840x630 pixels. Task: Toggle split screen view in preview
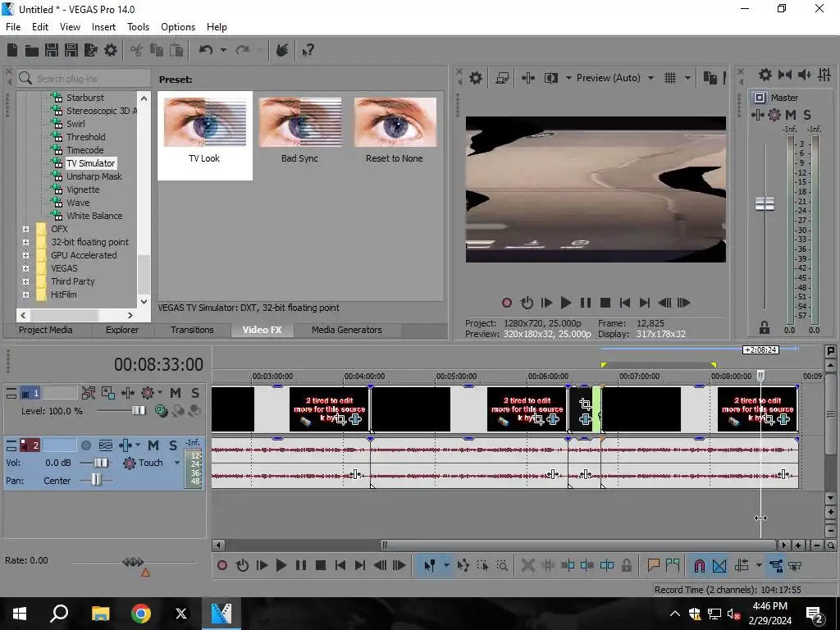(550, 78)
